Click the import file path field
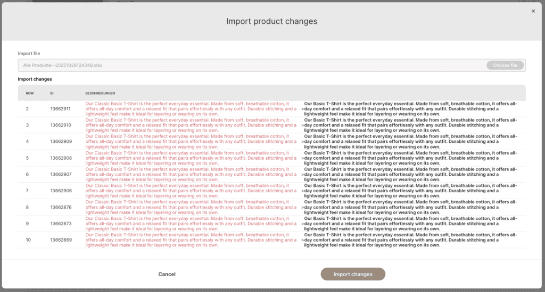 (250, 65)
